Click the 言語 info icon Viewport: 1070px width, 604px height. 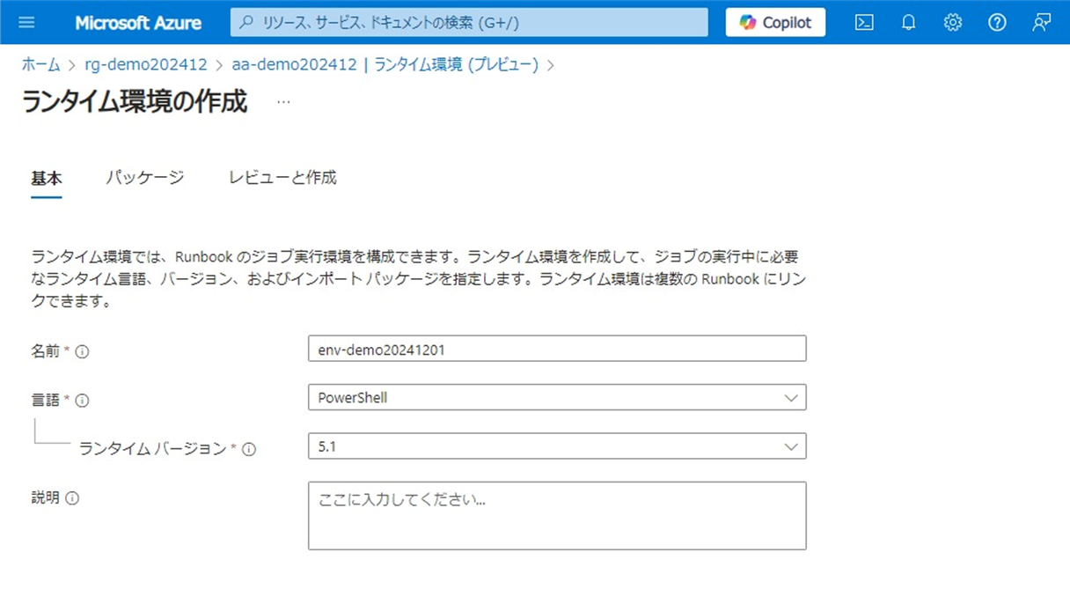point(83,401)
